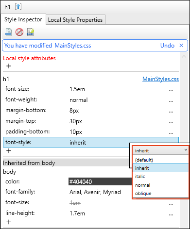The image size is (190, 229).
Task: Undo the MainStyles.css modification
Action: (x=167, y=46)
